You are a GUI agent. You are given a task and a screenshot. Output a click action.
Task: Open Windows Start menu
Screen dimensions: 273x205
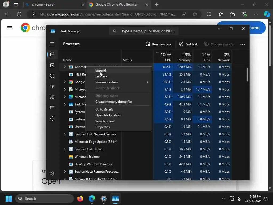pyautogui.click(x=9, y=199)
